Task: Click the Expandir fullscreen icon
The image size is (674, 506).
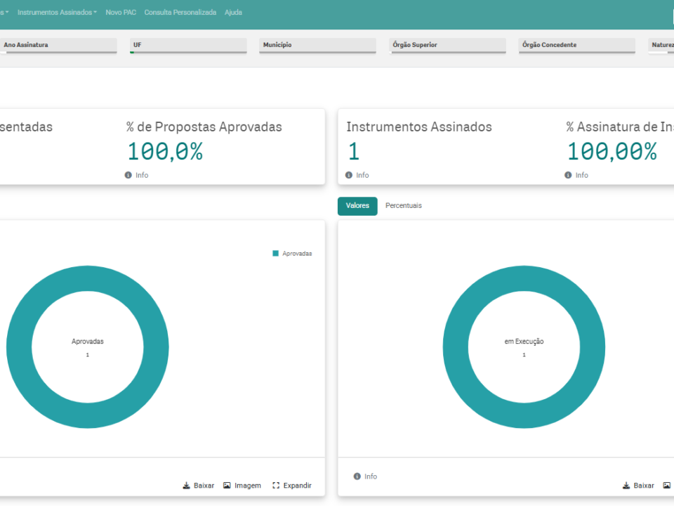Action: pos(276,486)
